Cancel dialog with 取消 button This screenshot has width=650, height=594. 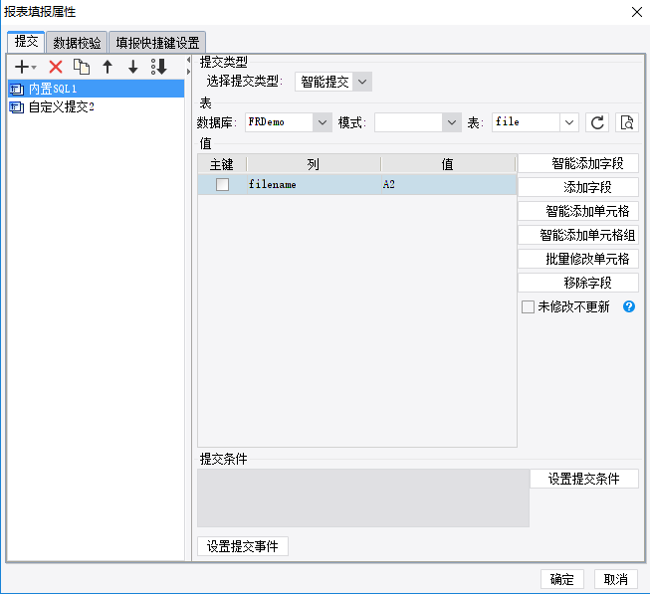[615, 579]
